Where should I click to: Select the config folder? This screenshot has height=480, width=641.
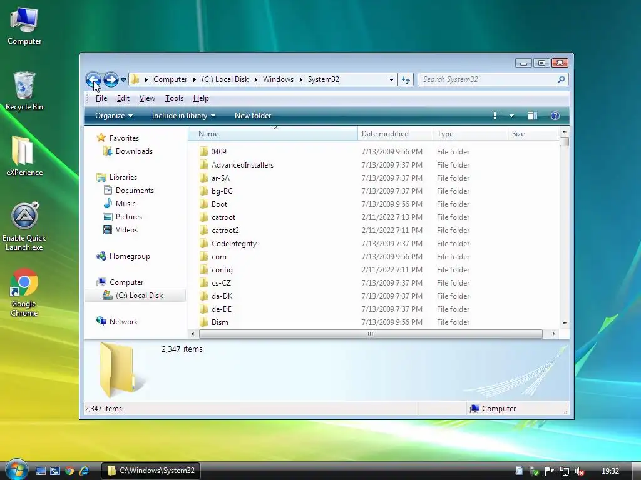click(x=222, y=270)
